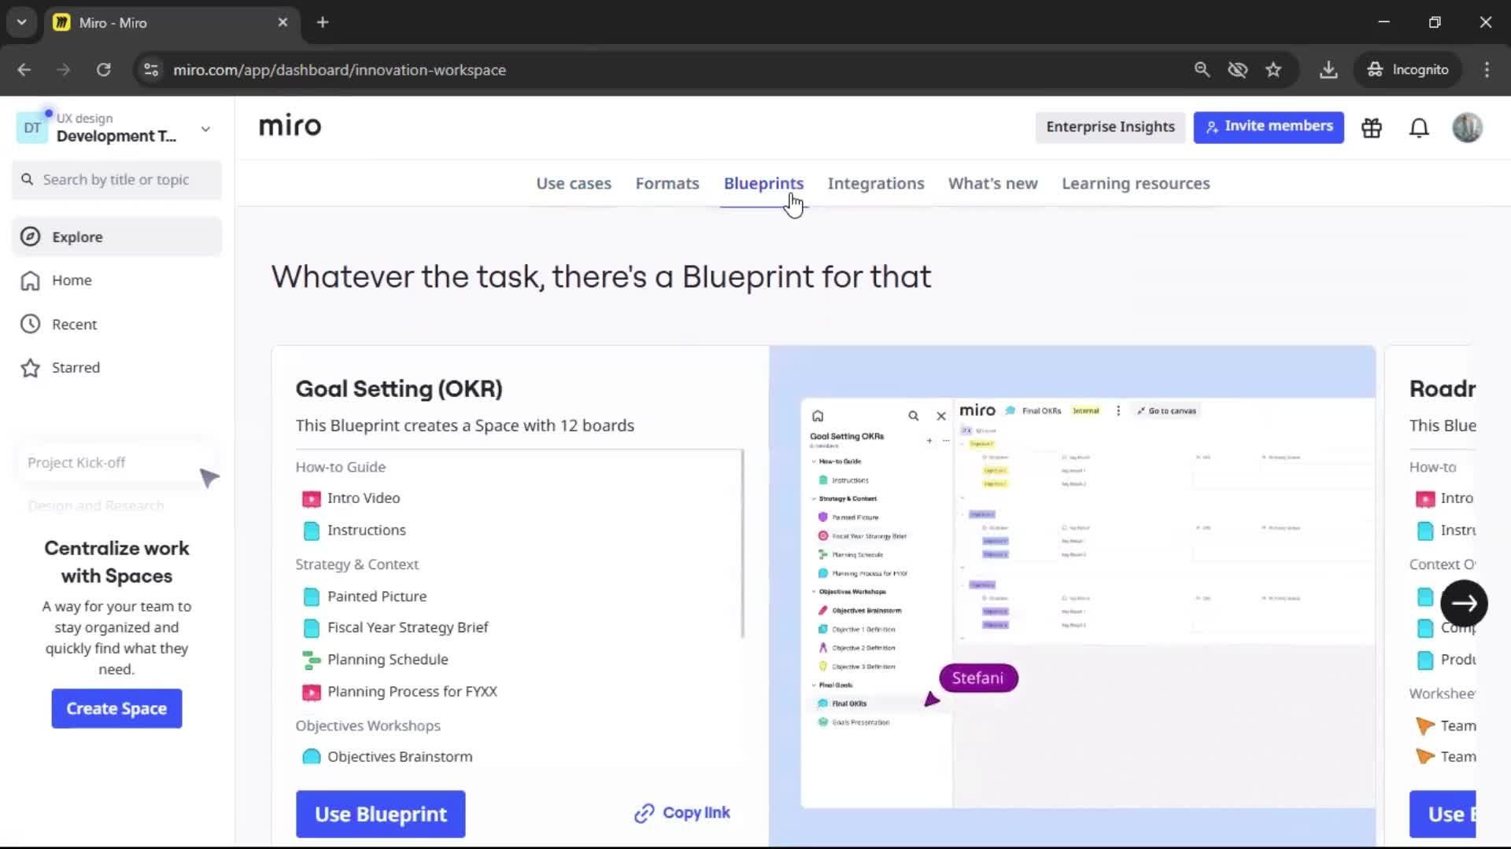Select the Starred sidebar item

click(117, 368)
